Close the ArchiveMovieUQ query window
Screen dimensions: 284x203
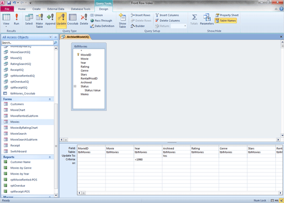[281, 37]
